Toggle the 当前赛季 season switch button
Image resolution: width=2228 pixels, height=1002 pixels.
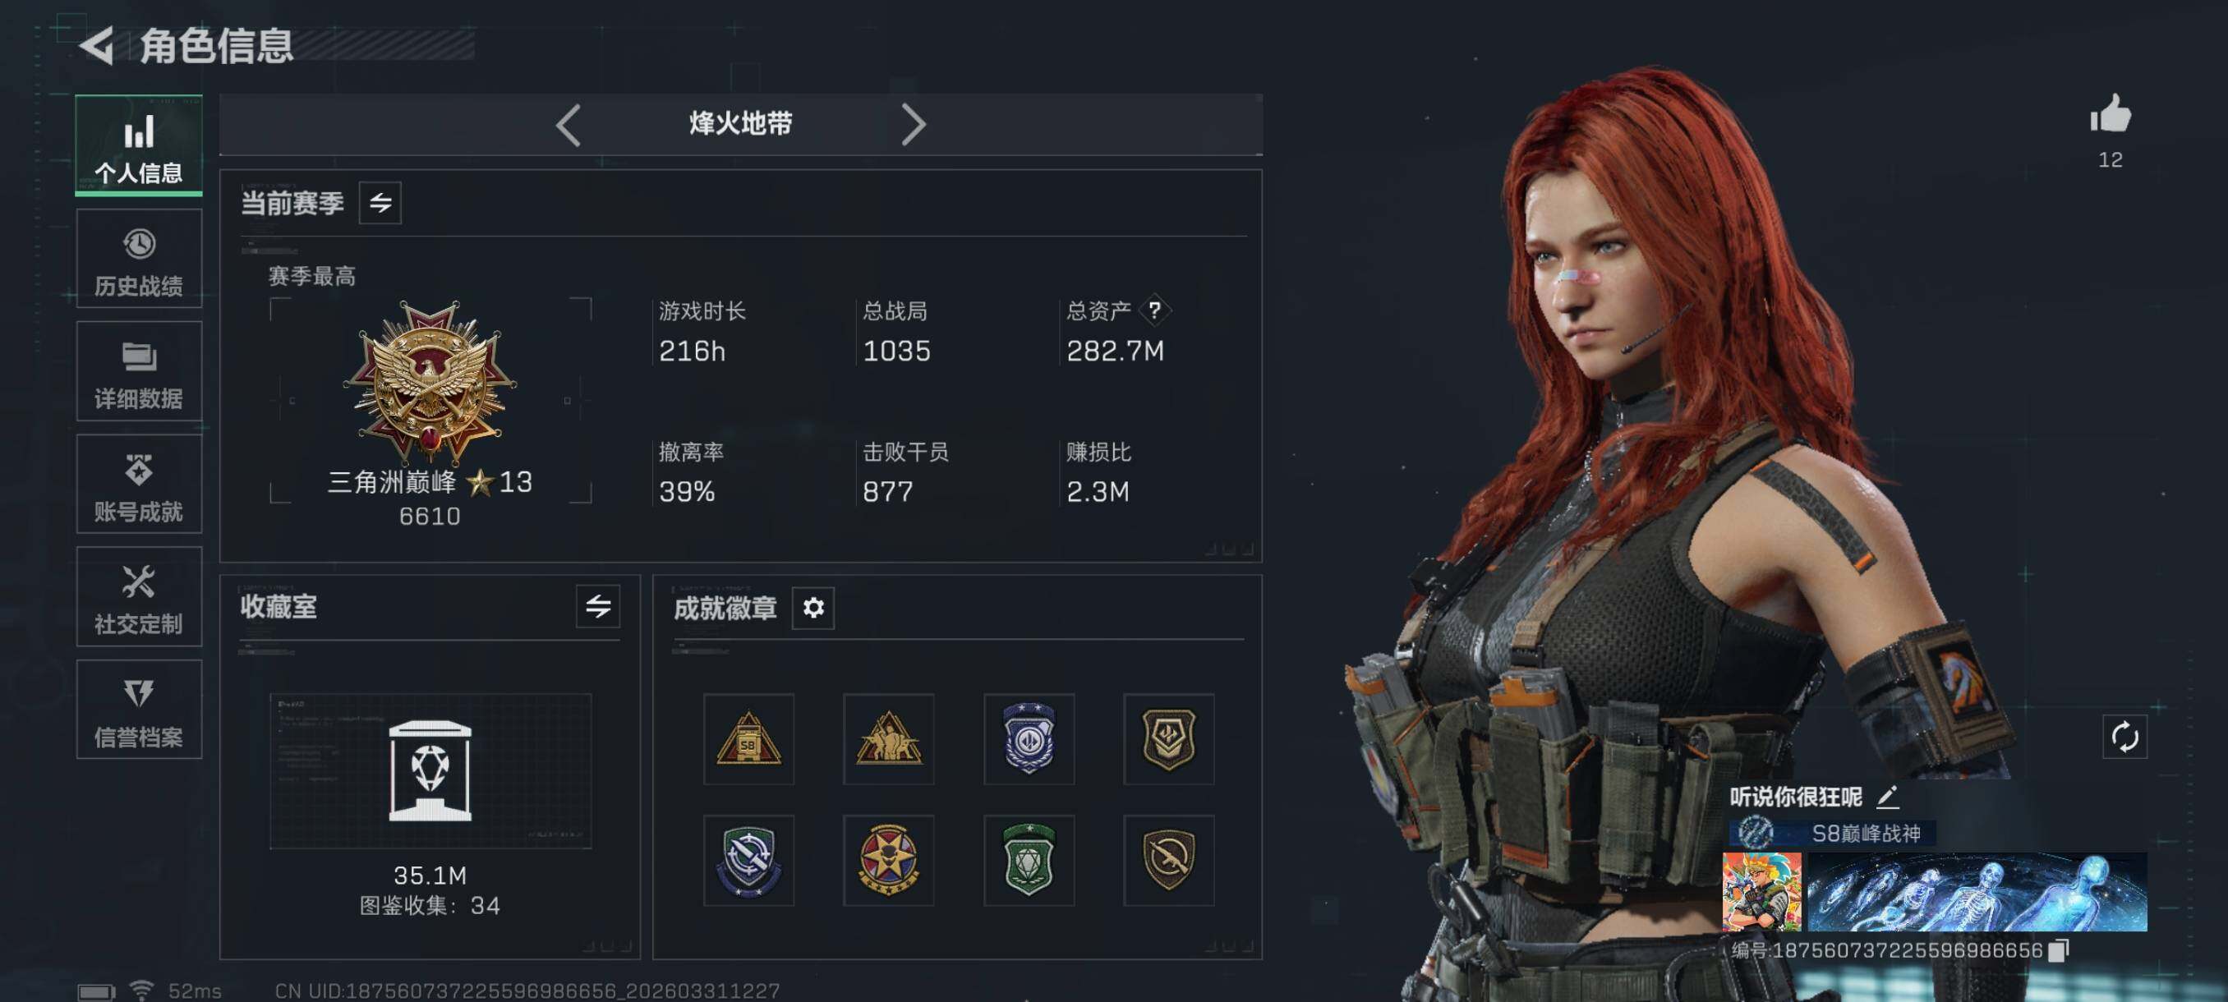pyautogui.click(x=380, y=203)
